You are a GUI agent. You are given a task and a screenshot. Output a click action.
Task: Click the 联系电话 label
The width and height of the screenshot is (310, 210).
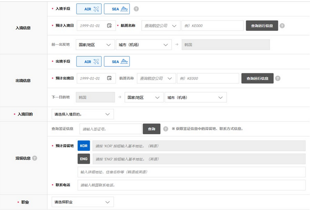pos(63,185)
